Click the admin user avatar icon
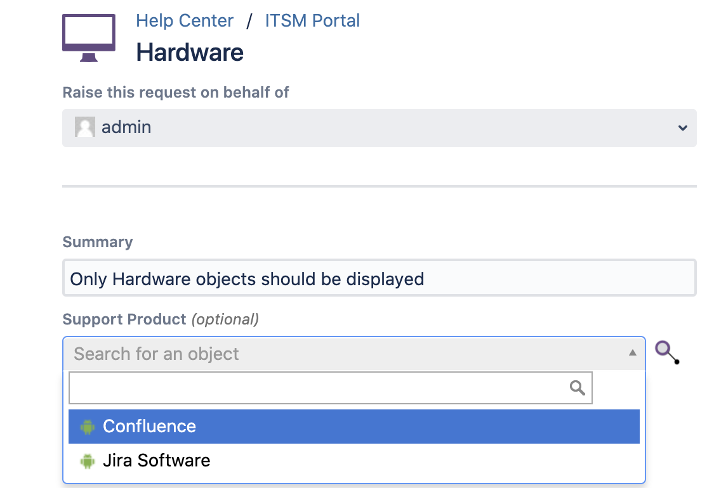Viewport: 707px width, 488px height. click(85, 127)
